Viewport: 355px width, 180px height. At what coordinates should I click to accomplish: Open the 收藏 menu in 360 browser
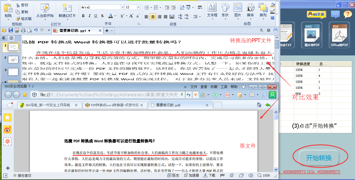[x=214, y=87]
